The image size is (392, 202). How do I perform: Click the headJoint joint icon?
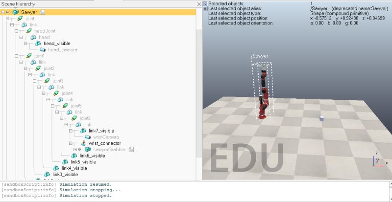tap(29, 31)
